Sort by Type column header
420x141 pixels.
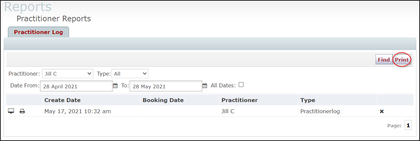click(x=308, y=100)
